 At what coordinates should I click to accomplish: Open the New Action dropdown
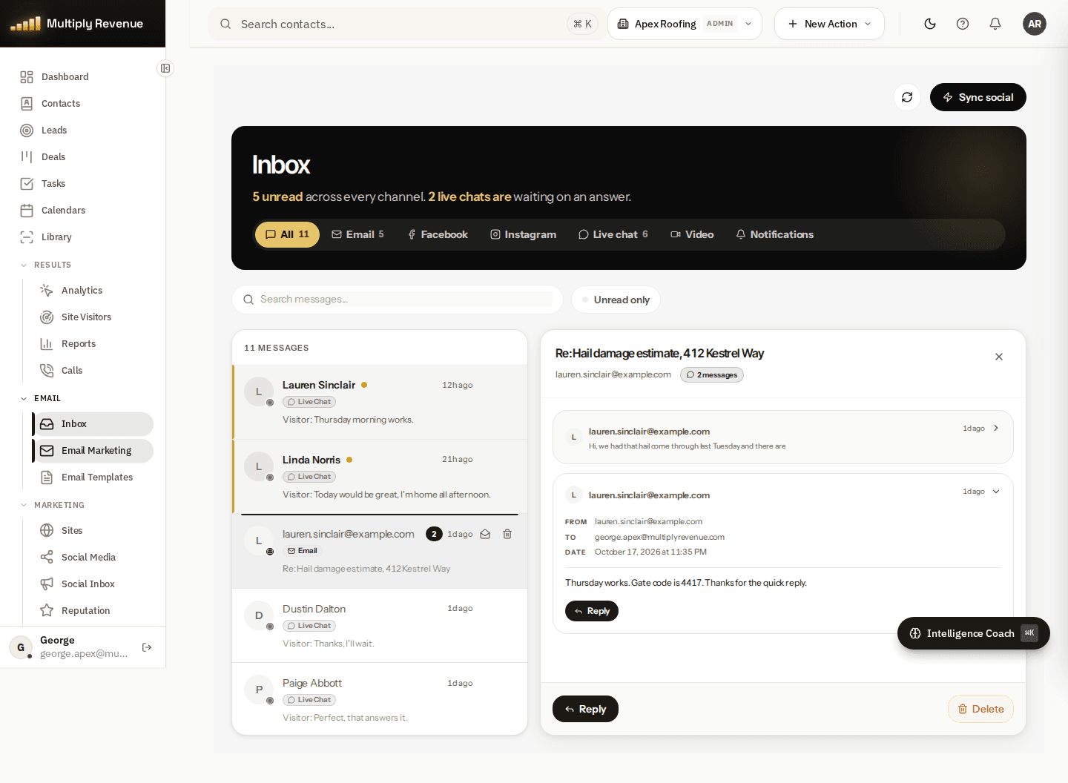point(829,24)
